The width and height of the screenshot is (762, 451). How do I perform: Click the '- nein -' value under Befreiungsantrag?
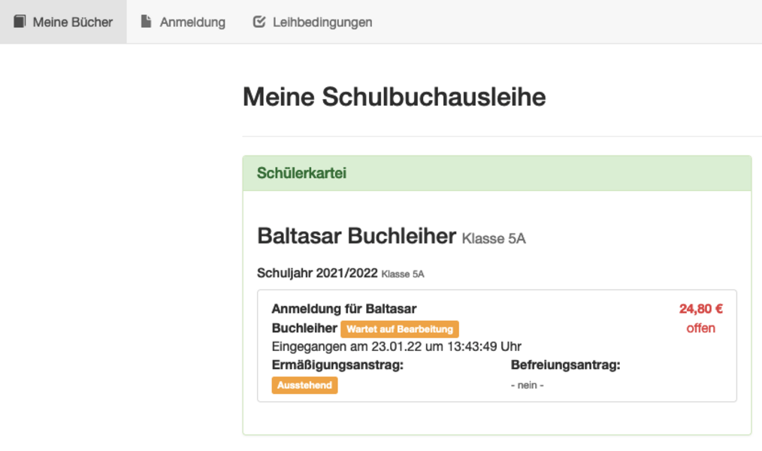pos(527,385)
